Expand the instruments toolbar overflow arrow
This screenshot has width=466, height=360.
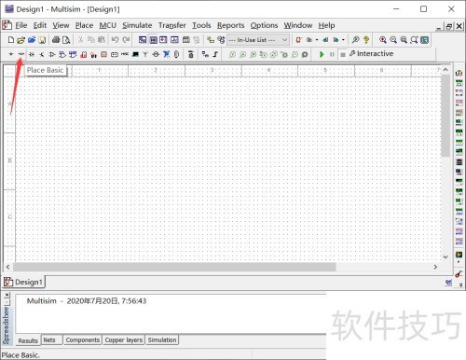pyautogui.click(x=460, y=284)
